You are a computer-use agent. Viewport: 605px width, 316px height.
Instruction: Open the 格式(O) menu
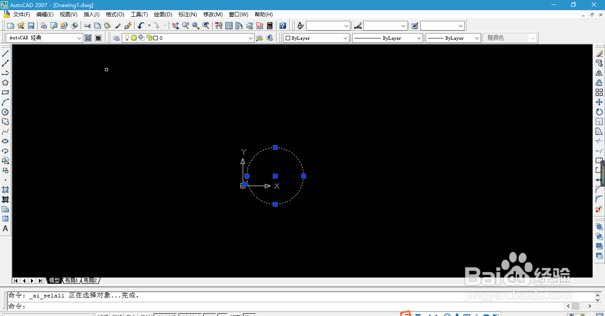pyautogui.click(x=115, y=15)
